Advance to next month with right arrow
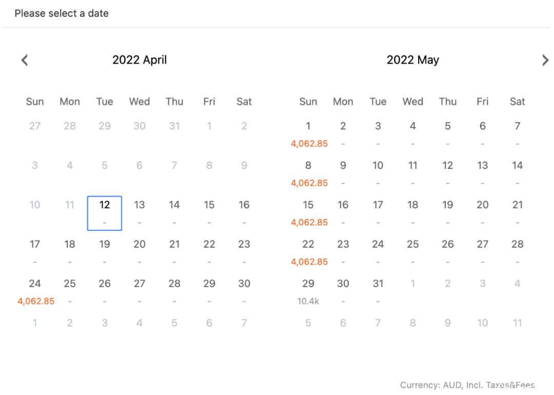 [545, 60]
